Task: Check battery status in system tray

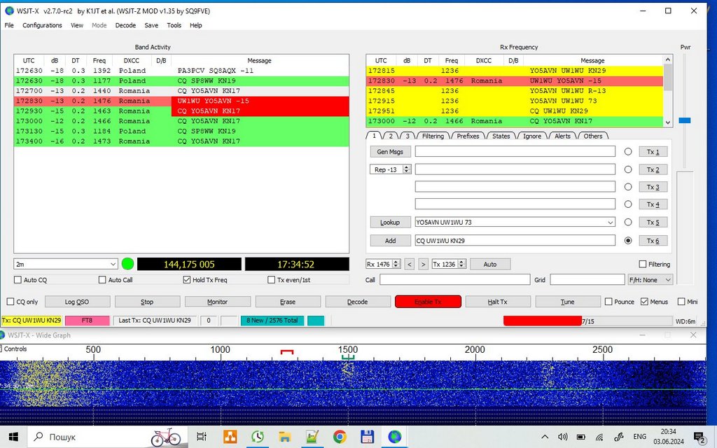Action: [580, 437]
